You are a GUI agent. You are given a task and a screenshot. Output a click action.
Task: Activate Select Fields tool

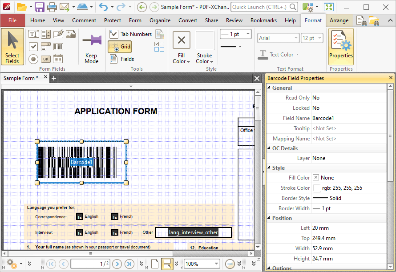[12, 47]
